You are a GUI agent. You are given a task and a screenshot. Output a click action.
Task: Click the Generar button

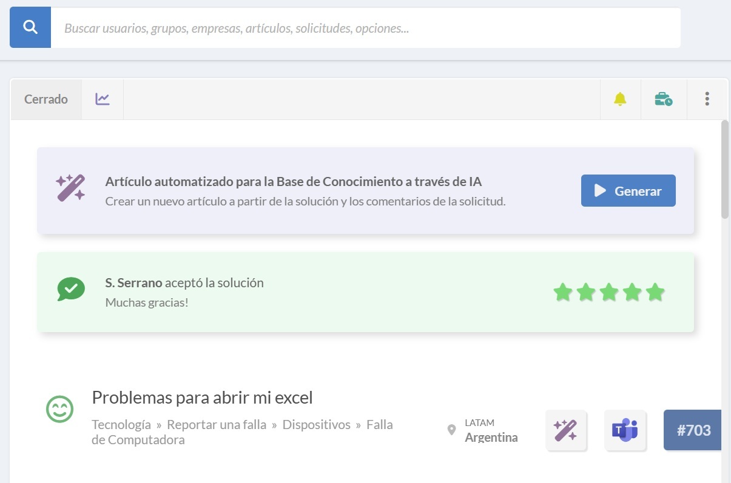click(628, 191)
